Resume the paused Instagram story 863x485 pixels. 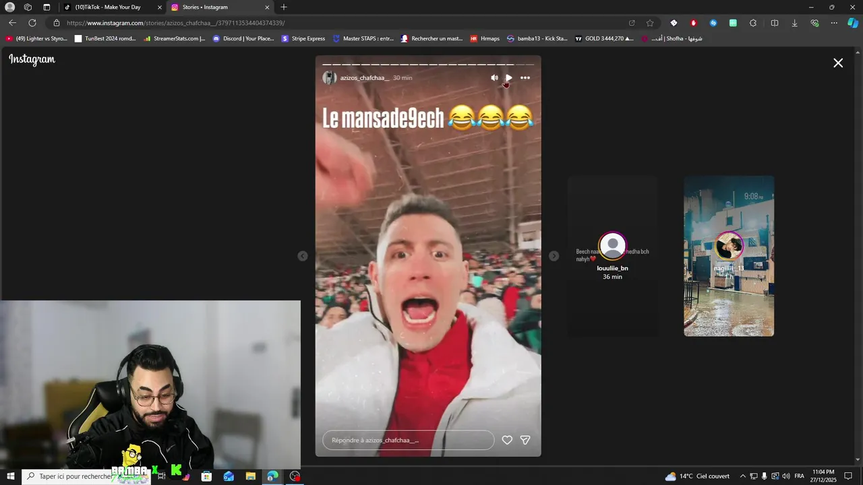coord(509,77)
